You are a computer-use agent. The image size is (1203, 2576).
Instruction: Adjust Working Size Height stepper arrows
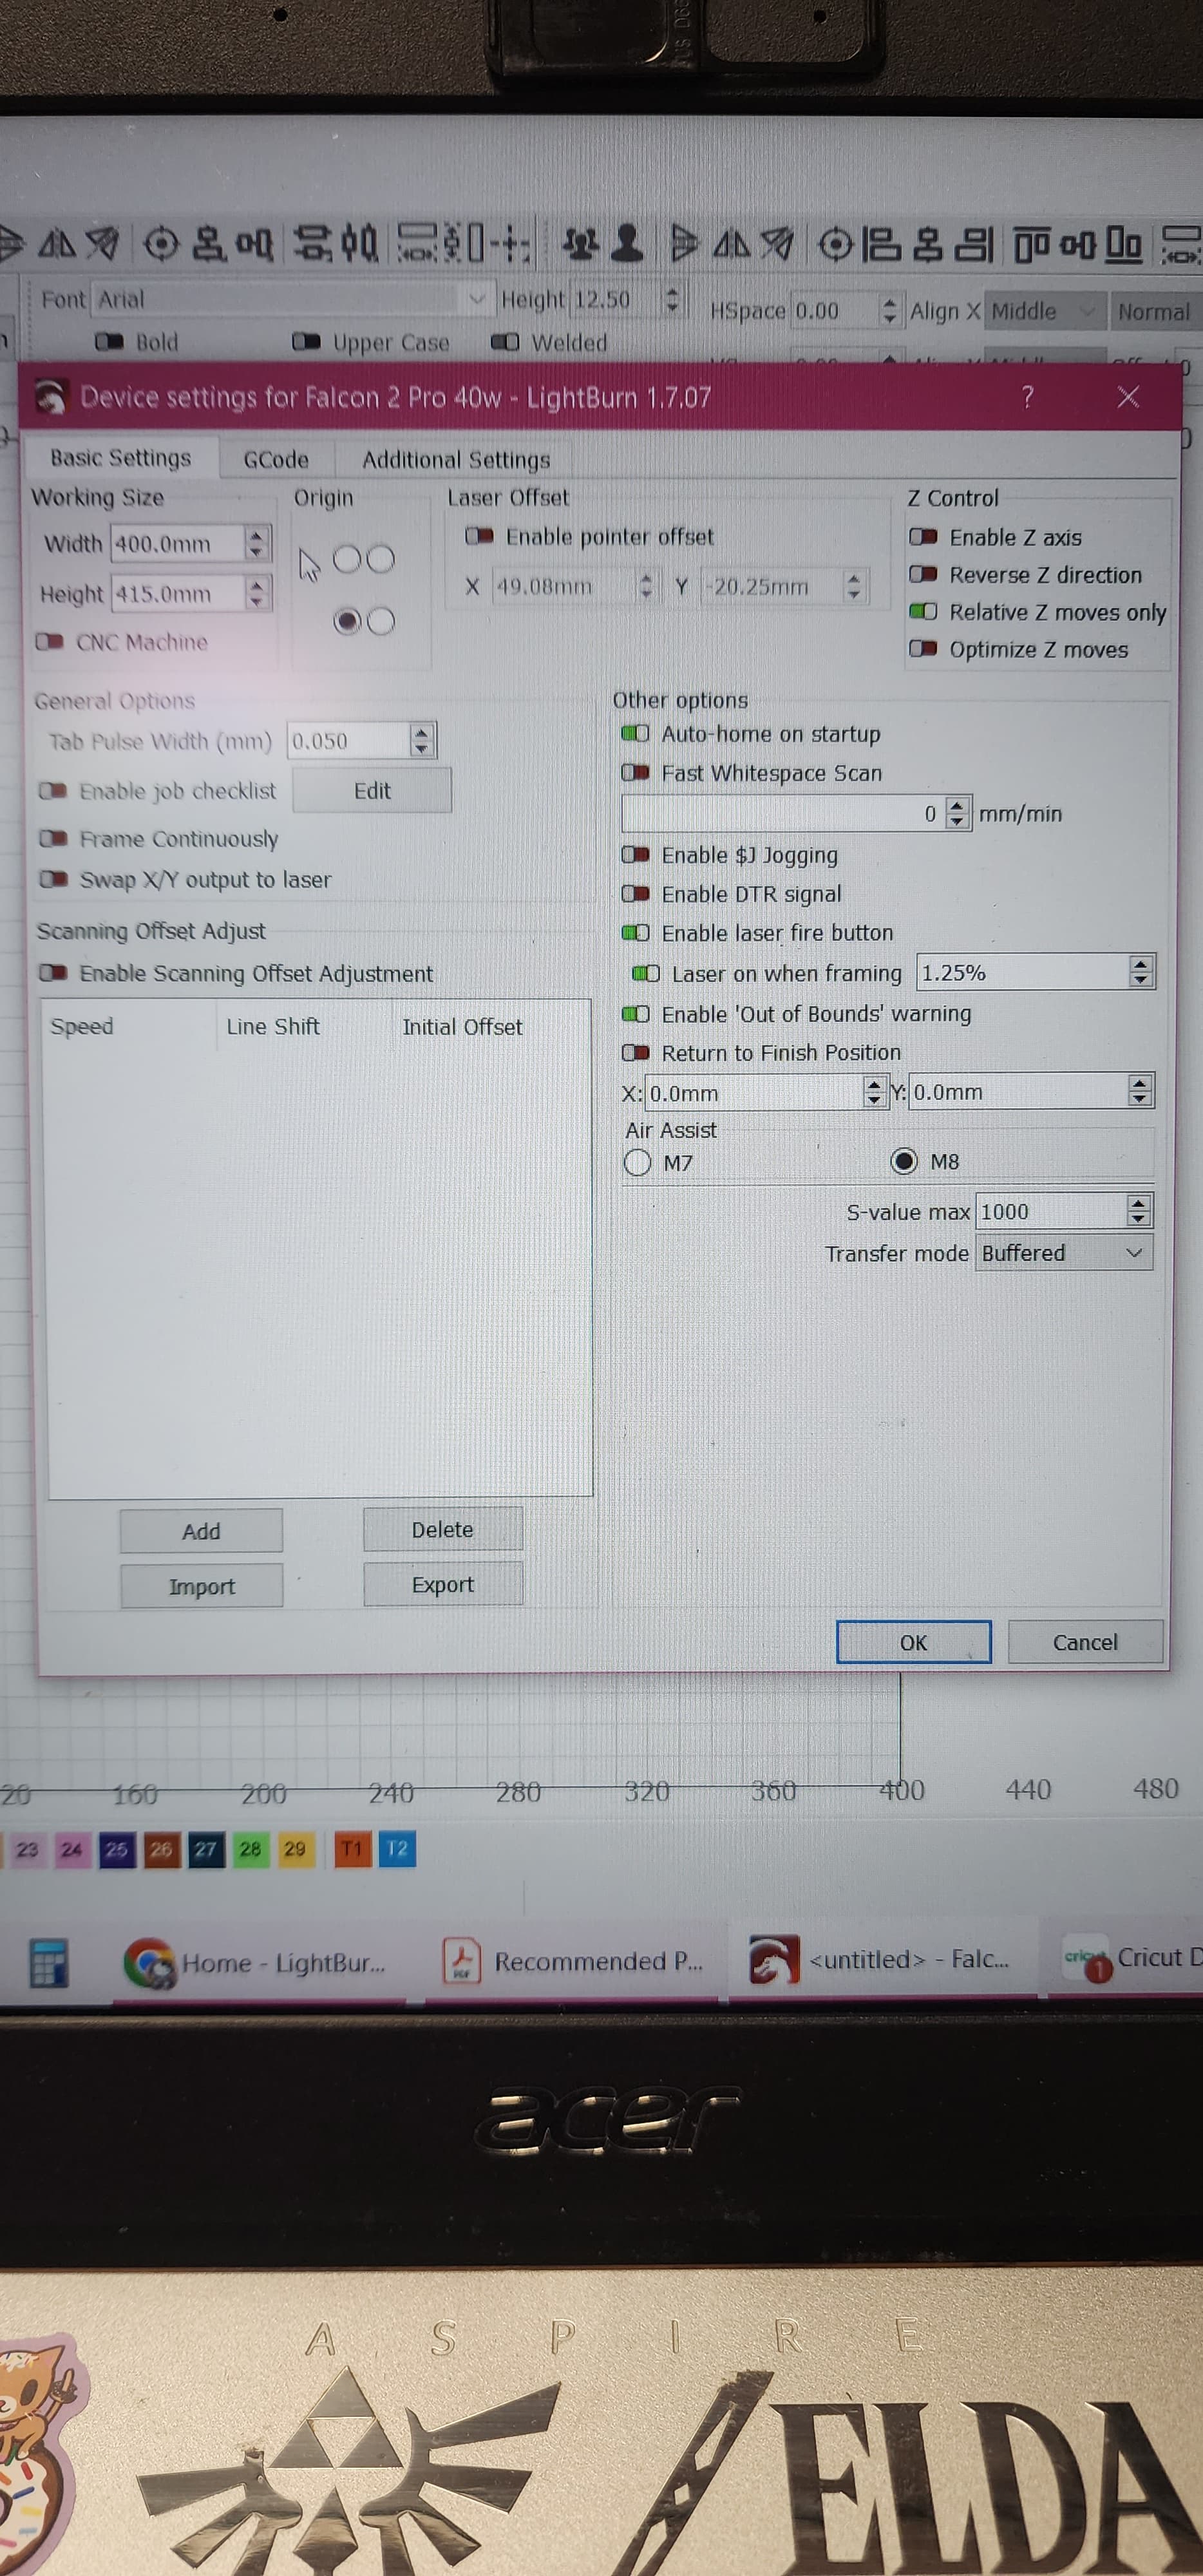pyautogui.click(x=256, y=593)
